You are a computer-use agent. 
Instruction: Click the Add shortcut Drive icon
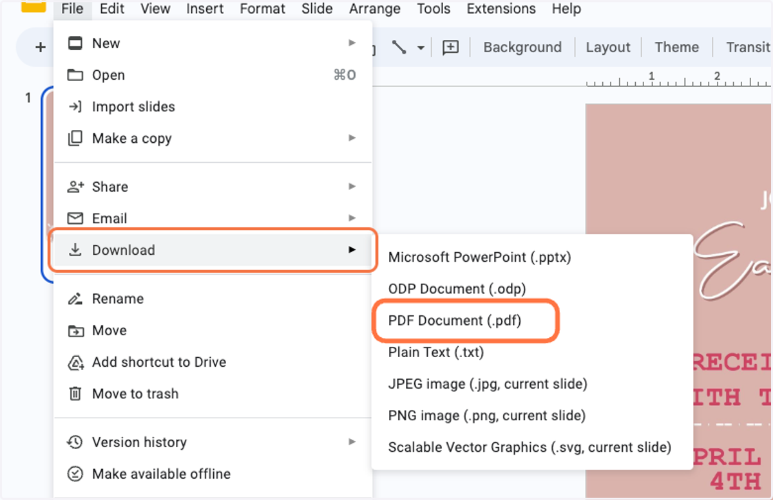pos(75,362)
